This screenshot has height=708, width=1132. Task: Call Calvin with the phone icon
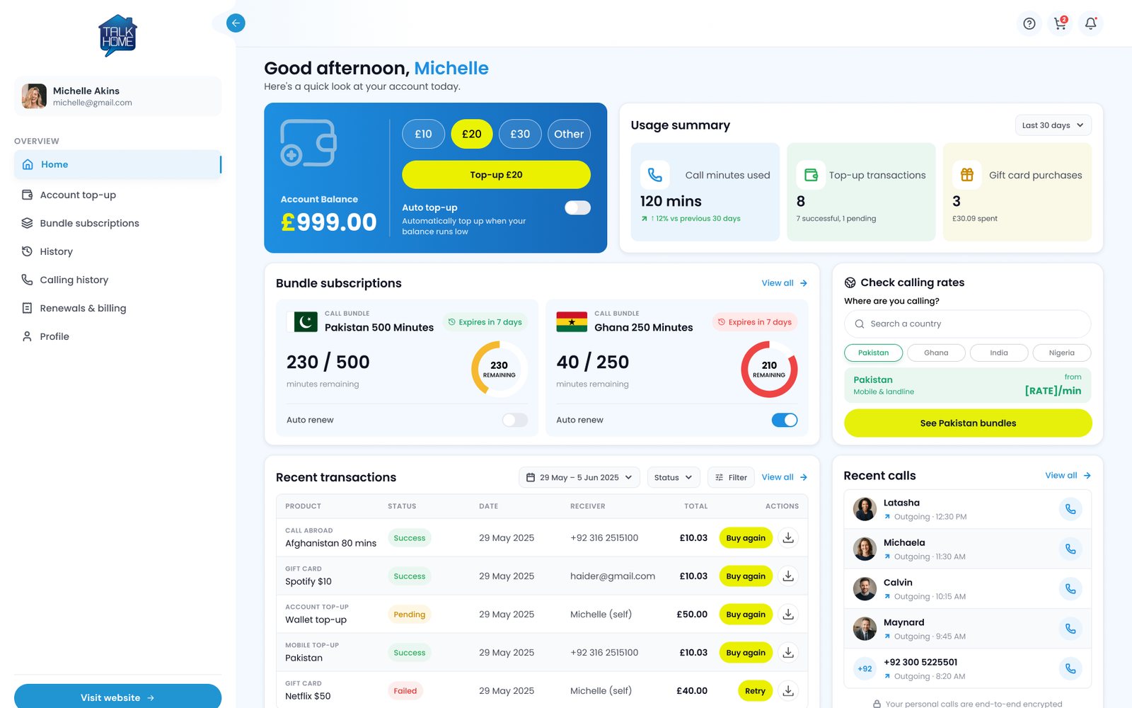click(1070, 588)
